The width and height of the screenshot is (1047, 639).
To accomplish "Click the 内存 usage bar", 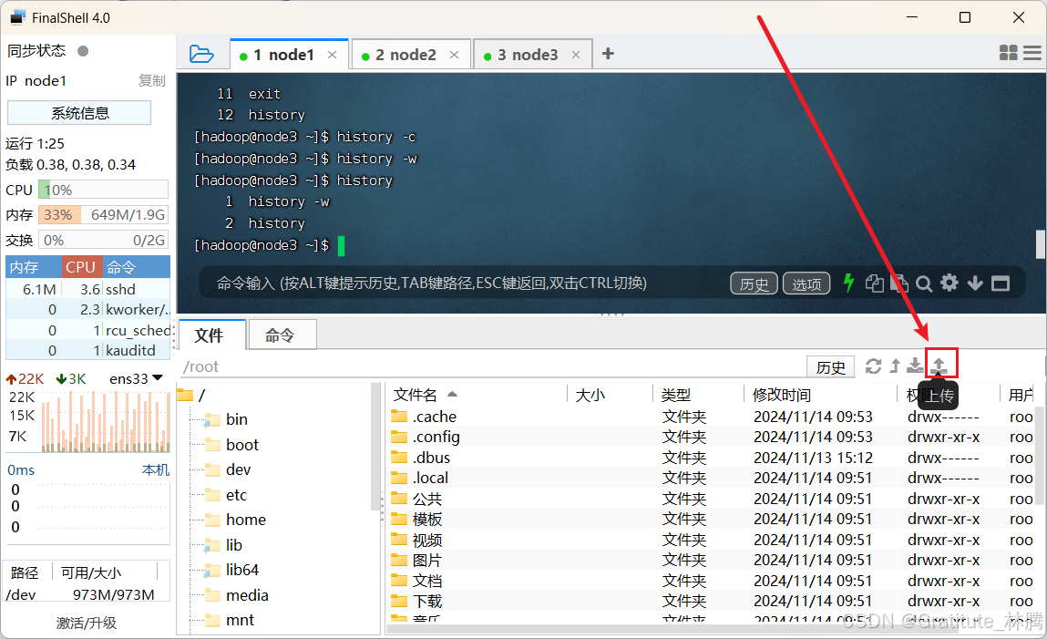I will [x=103, y=215].
